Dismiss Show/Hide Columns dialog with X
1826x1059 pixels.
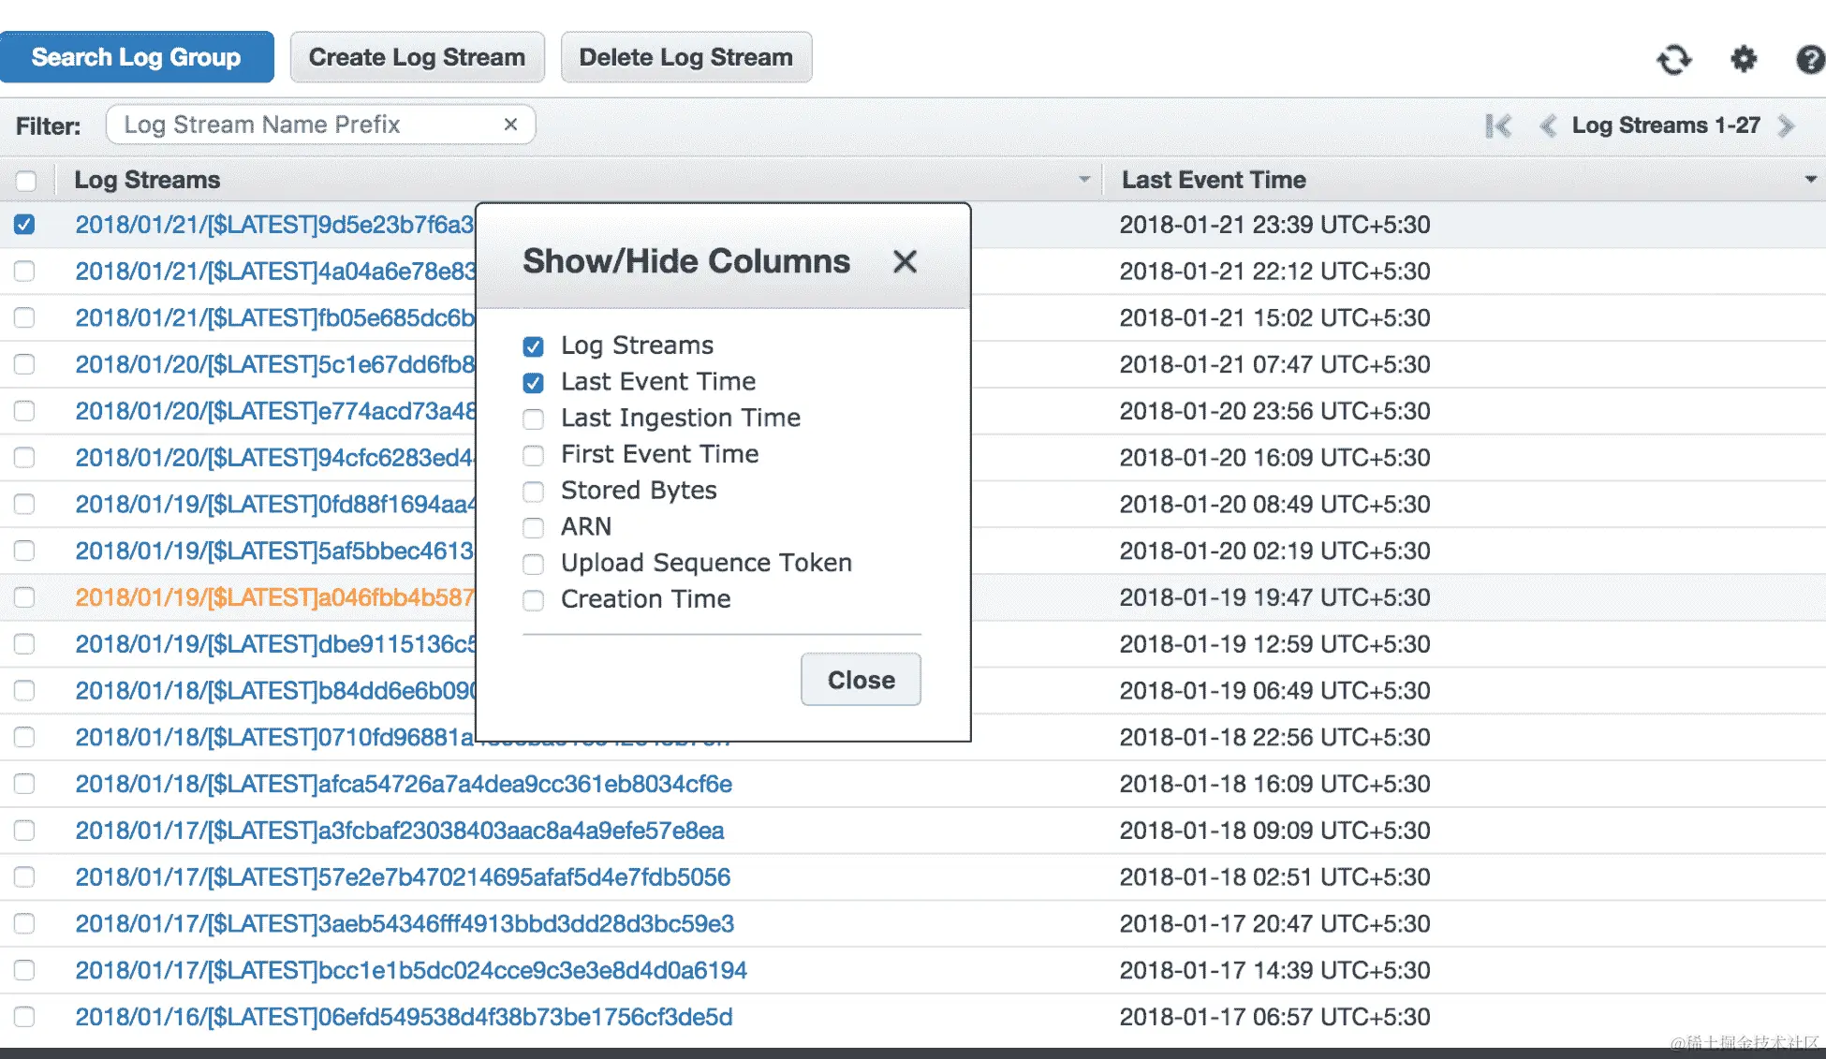pos(905,261)
